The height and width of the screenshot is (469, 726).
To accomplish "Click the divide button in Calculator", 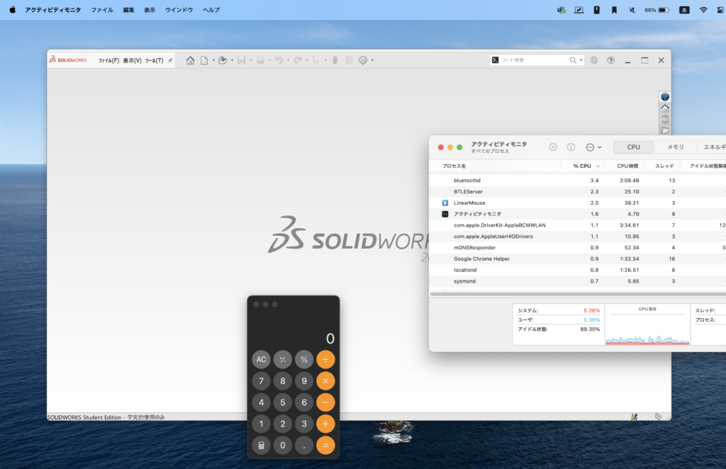I will click(325, 359).
